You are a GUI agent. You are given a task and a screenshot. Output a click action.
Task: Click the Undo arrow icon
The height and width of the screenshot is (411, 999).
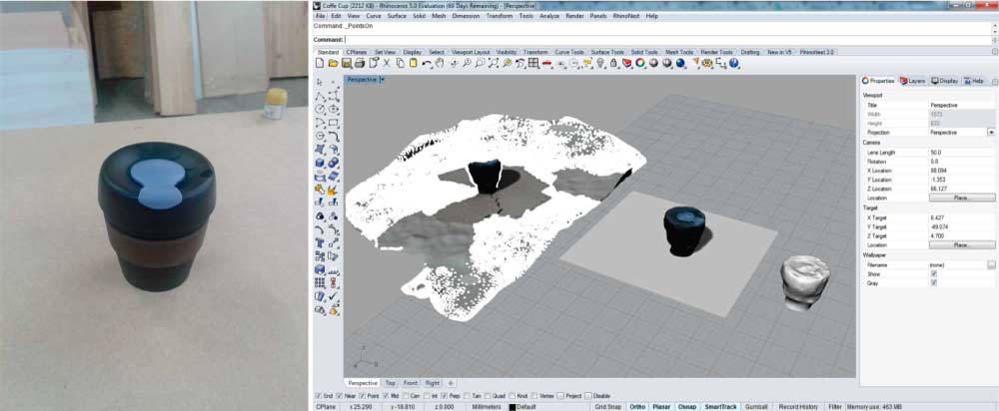pyautogui.click(x=427, y=64)
